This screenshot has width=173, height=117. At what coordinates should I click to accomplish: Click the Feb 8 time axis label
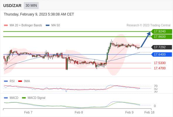(79, 112)
